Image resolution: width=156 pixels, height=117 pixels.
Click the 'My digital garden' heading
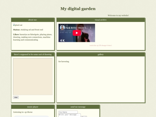(78, 9)
